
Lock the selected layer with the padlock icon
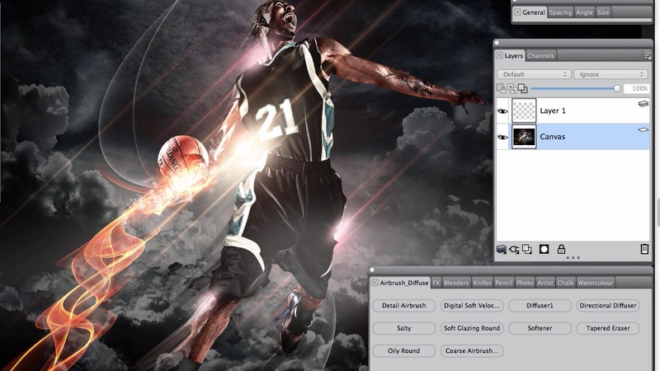click(x=561, y=249)
